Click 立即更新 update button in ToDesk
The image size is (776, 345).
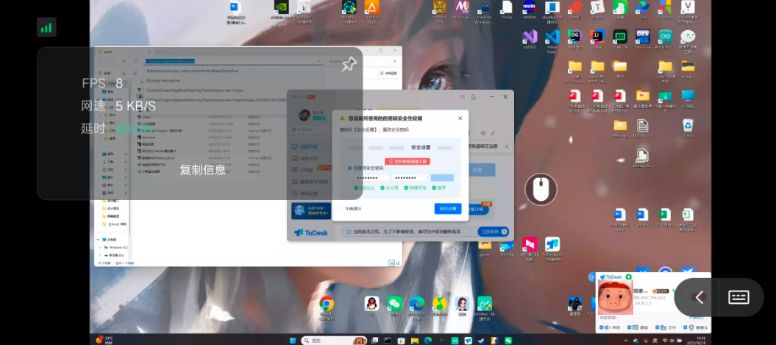[492, 231]
